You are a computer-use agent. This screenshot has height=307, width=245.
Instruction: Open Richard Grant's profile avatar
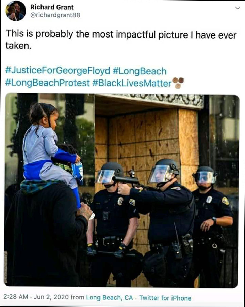click(x=16, y=11)
